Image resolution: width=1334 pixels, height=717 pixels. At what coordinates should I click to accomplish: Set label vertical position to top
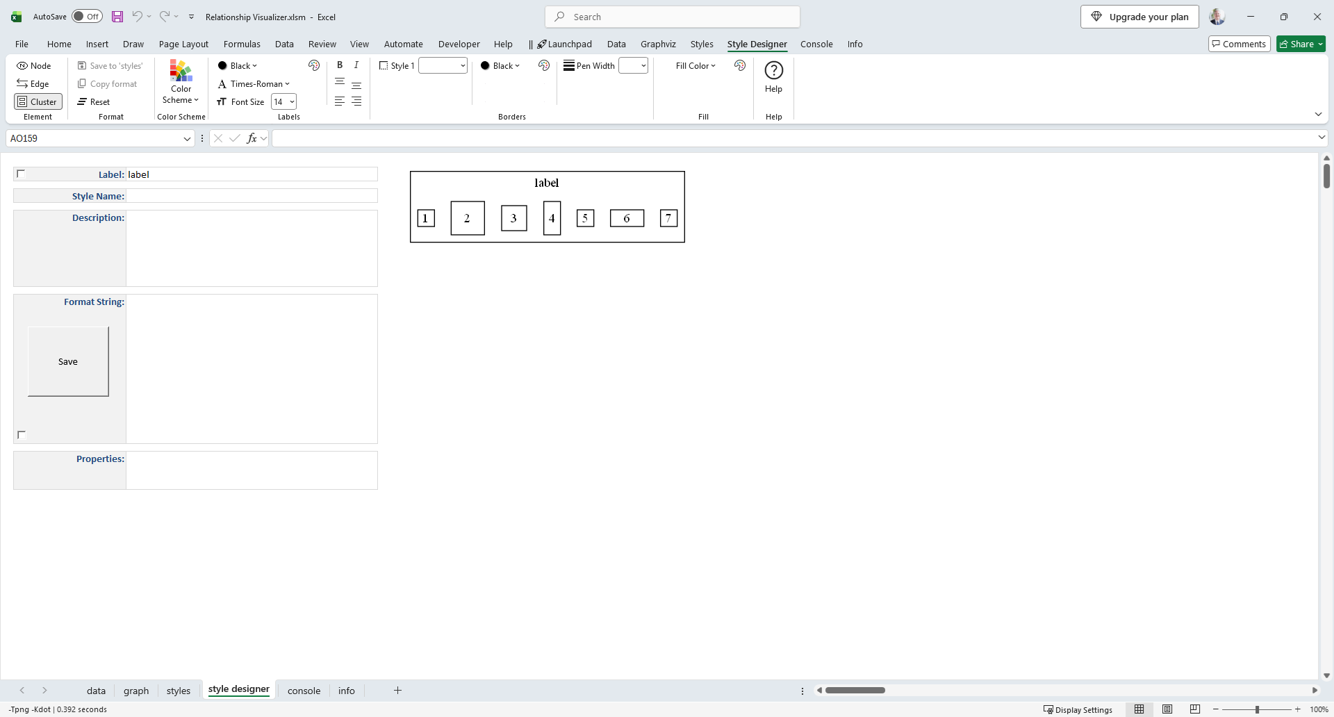(x=340, y=83)
